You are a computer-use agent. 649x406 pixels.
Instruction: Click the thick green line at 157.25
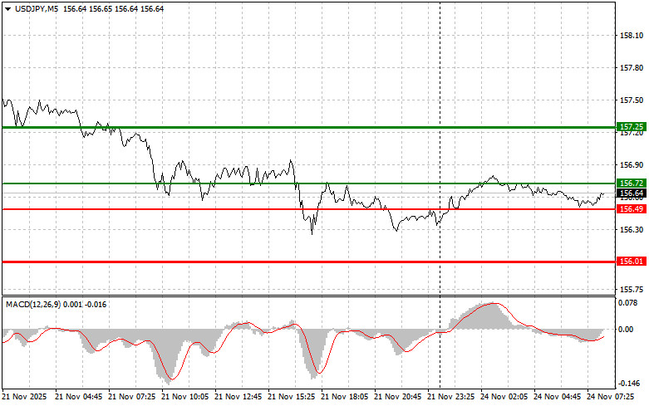249,127
